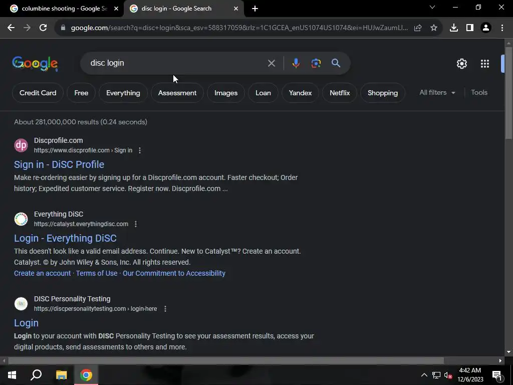
Task: Click the Everything DiSC favicon
Action: [x=21, y=219]
